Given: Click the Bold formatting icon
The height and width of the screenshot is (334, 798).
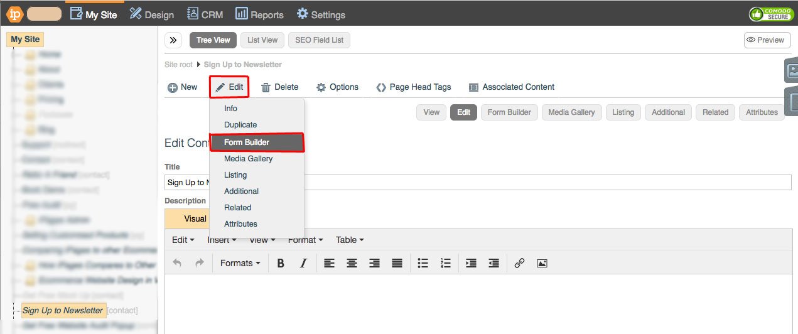Looking at the screenshot, I should click(x=281, y=264).
